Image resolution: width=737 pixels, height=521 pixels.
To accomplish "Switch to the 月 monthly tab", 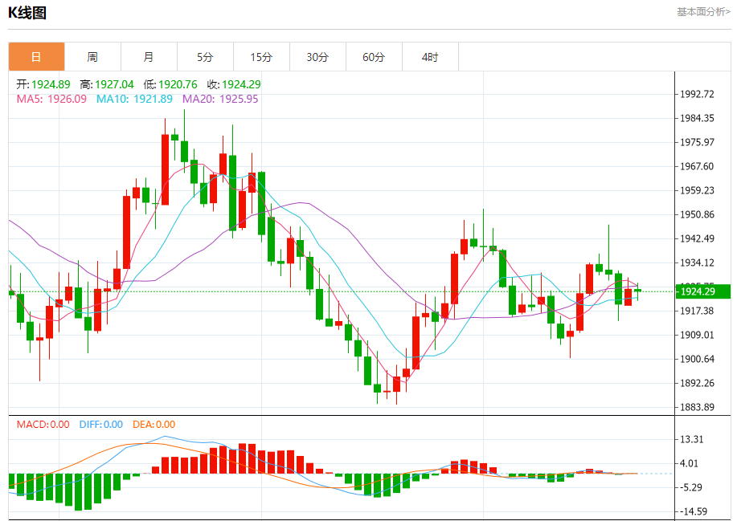I will click(149, 57).
